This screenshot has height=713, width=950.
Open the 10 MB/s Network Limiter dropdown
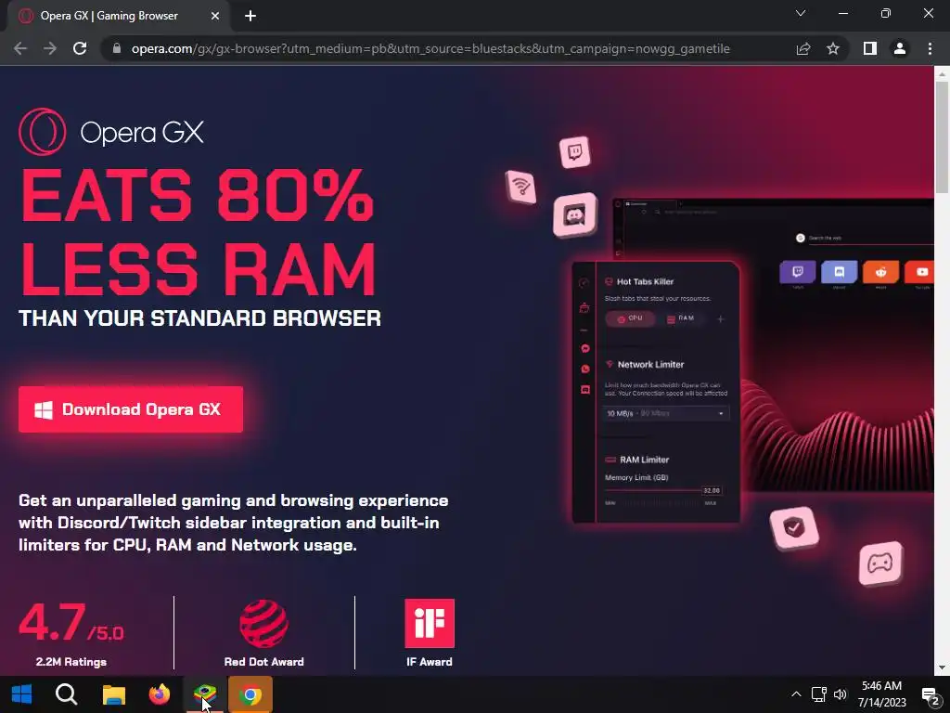(x=666, y=413)
